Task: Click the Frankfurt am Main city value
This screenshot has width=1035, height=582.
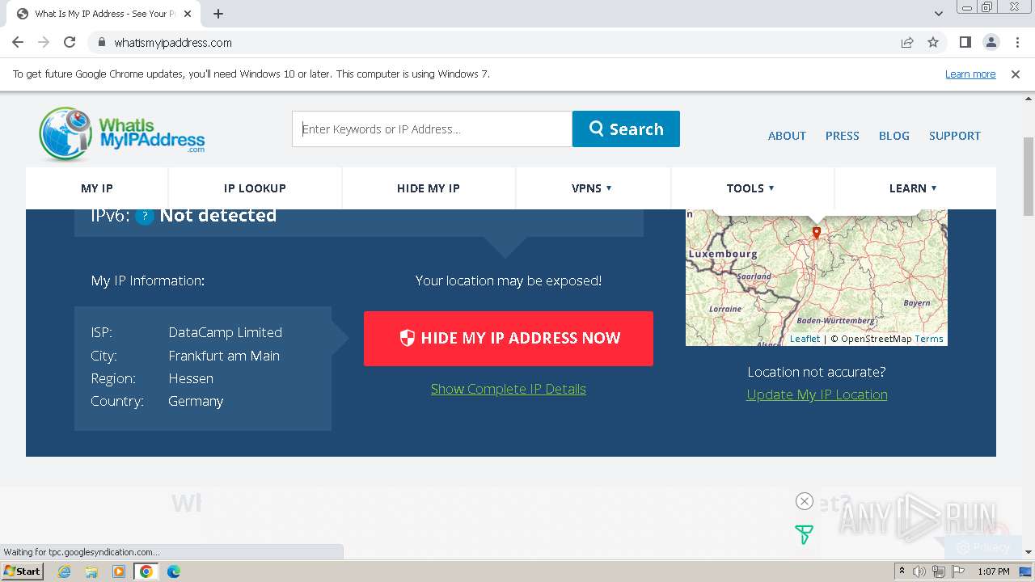Action: (x=224, y=356)
